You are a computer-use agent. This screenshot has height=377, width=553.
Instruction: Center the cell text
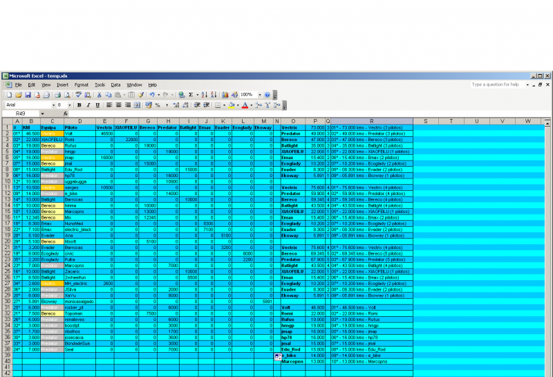[118, 105]
